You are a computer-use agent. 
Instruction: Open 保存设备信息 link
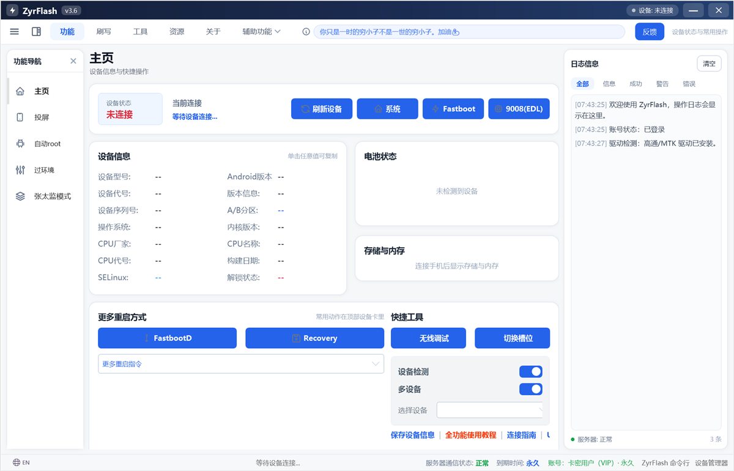[x=413, y=435]
